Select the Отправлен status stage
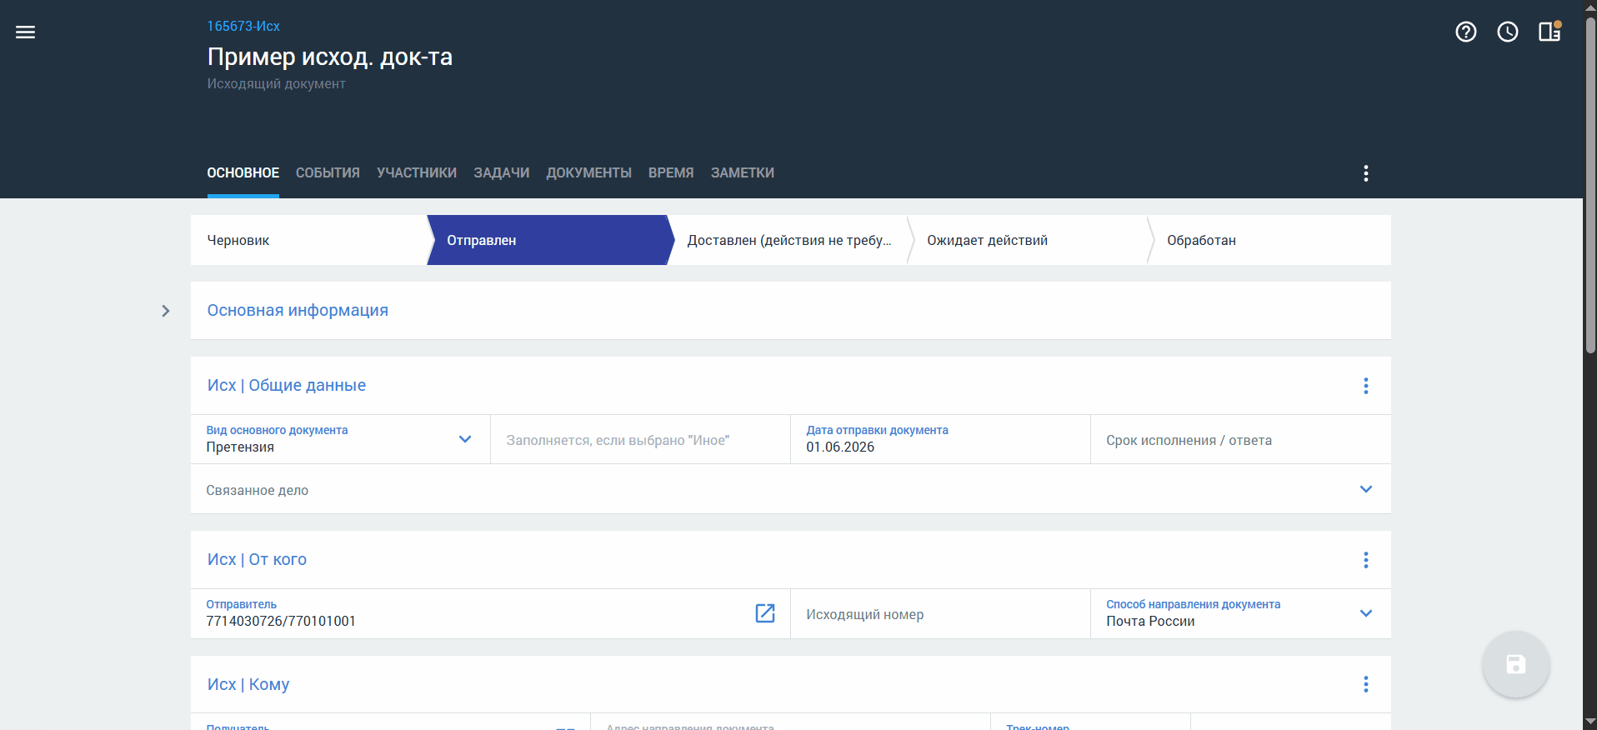Viewport: 1597px width, 730px height. (550, 240)
